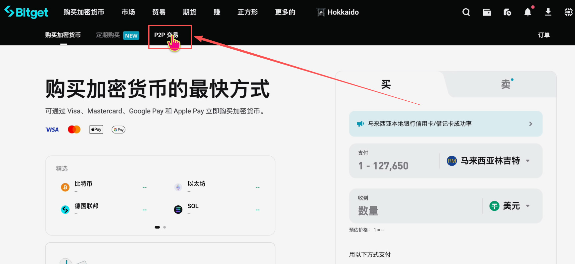Open the 正方形 menu

coord(248,12)
